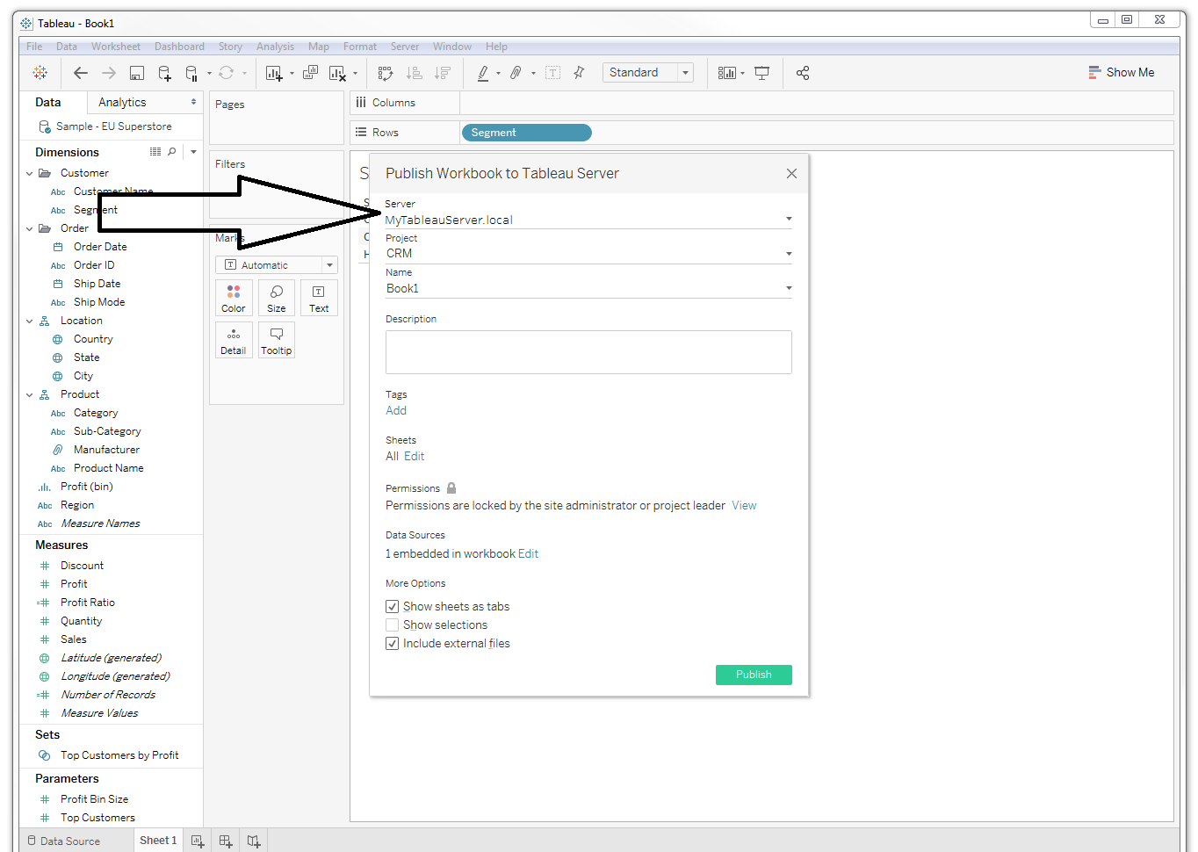Click the New Data Source icon
Screen dimensions: 1198x852
point(164,73)
